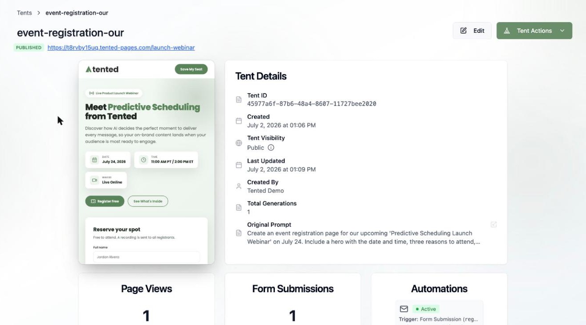Click the Edit button
586x325 pixels.
pyautogui.click(x=472, y=31)
